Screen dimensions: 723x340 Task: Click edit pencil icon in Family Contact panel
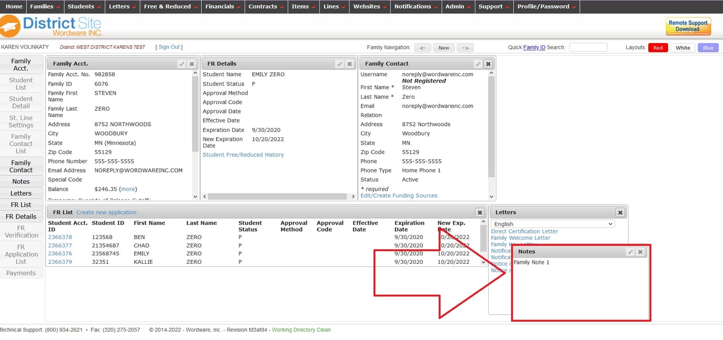[x=478, y=64]
